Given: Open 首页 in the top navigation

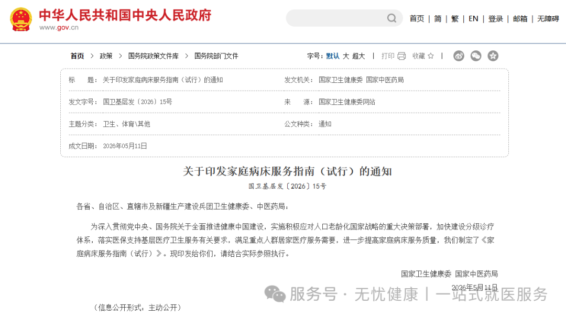Looking at the screenshot, I should [417, 19].
